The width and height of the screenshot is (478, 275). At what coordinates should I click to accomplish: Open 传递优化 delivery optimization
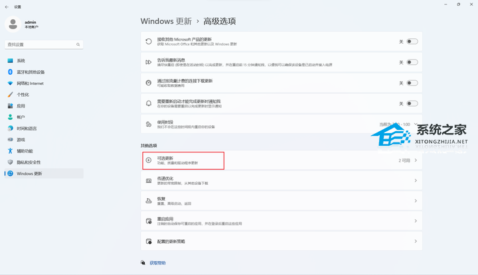[281, 181]
